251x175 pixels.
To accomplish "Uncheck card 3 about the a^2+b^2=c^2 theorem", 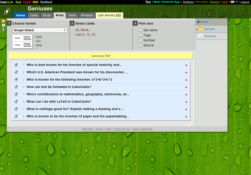I will 16,80.
